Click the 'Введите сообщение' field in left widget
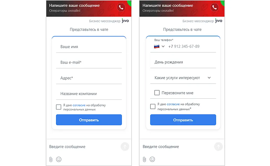 (83, 147)
